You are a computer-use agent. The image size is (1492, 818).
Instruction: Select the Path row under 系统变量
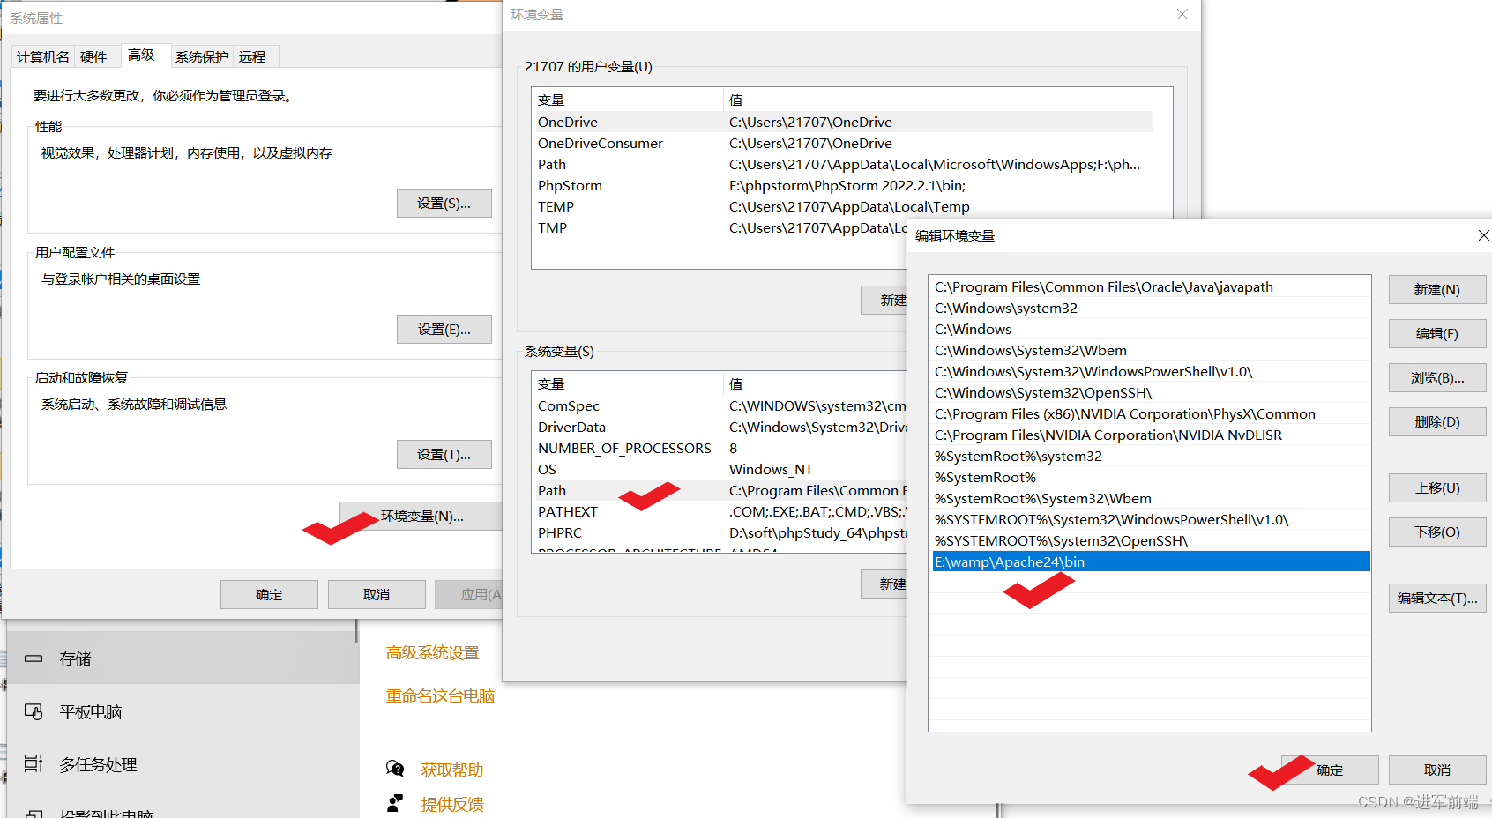[551, 490]
